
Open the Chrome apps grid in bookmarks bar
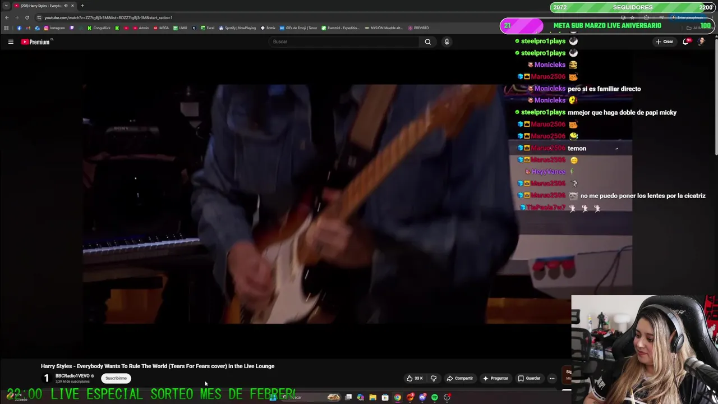click(x=6, y=28)
